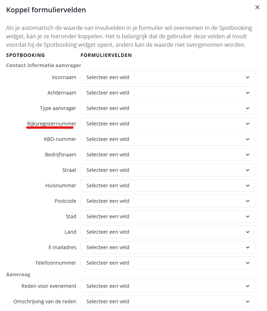
Task: Open the Straat dropdown
Action: (167, 170)
